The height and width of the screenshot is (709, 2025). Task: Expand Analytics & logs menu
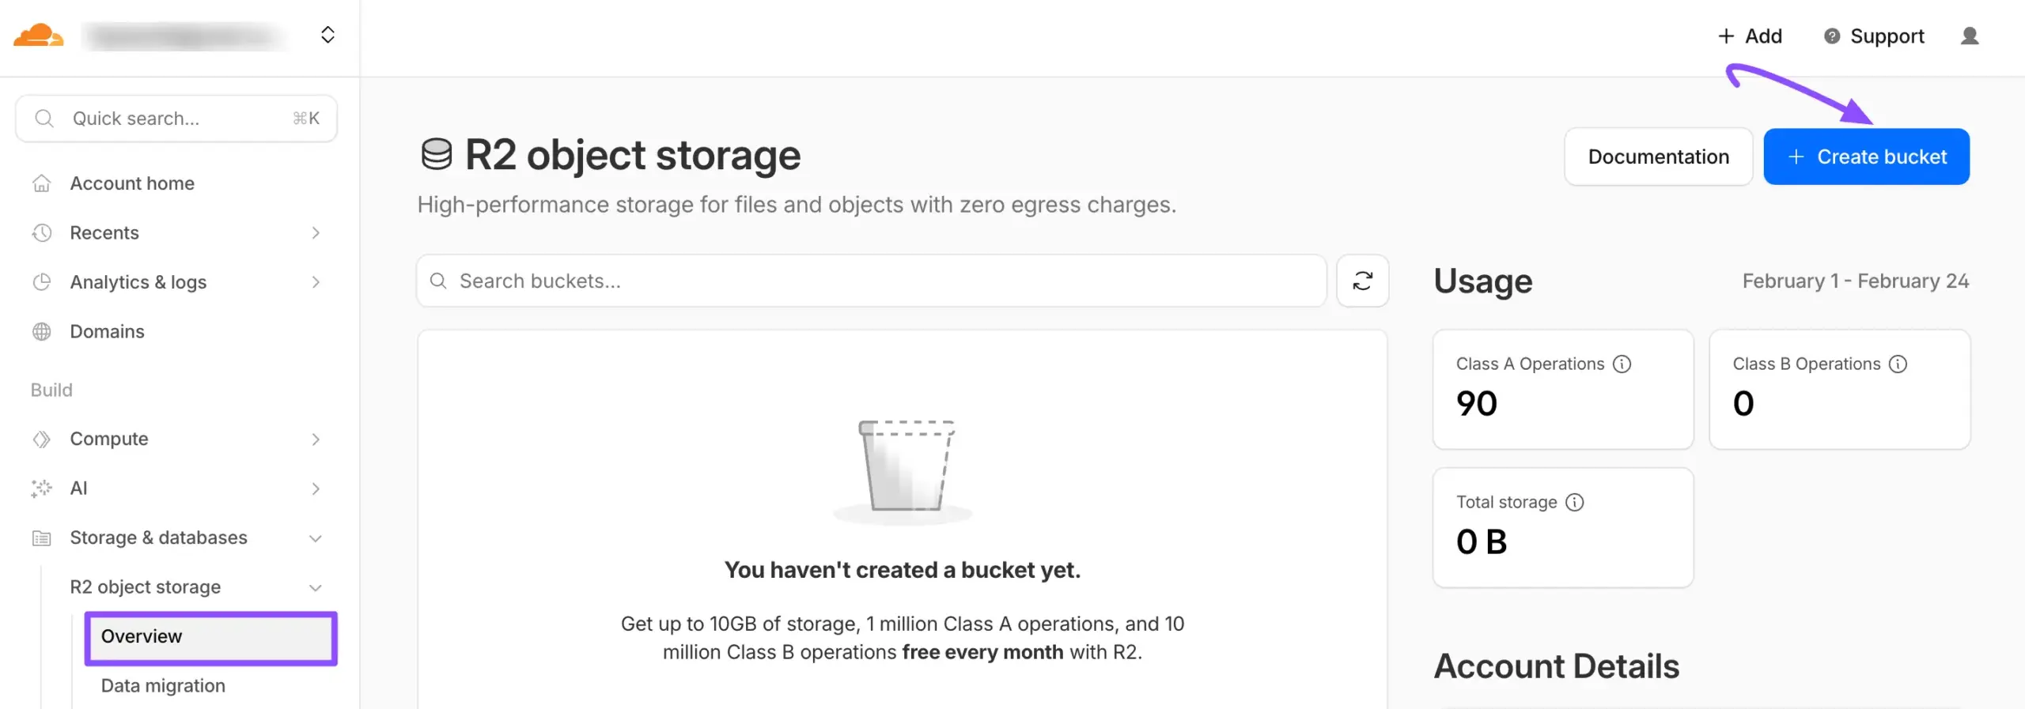pos(316,282)
